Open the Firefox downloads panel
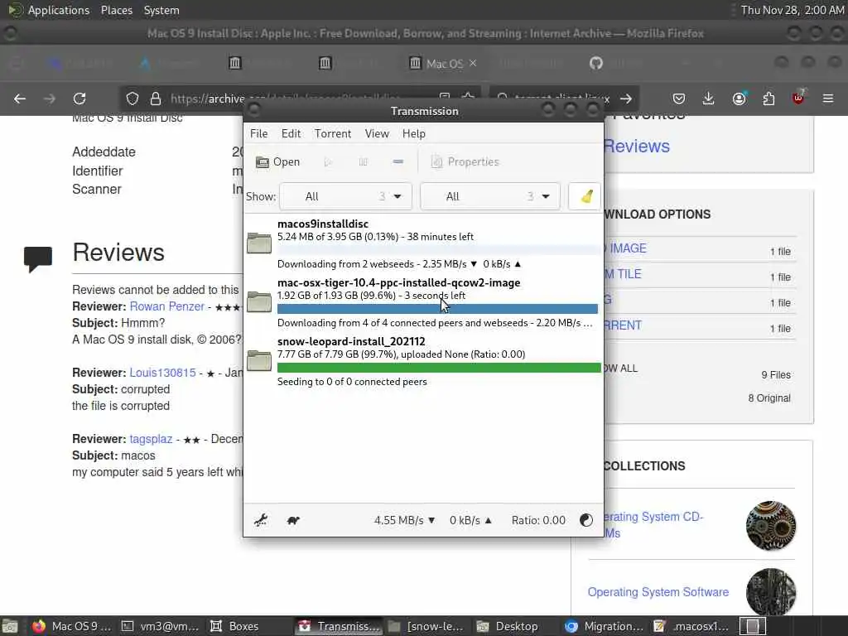This screenshot has height=636, width=848. point(709,99)
